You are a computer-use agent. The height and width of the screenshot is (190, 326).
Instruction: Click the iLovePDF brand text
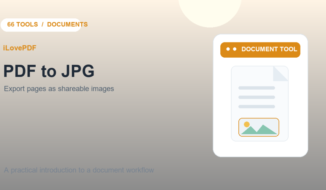[x=20, y=48]
